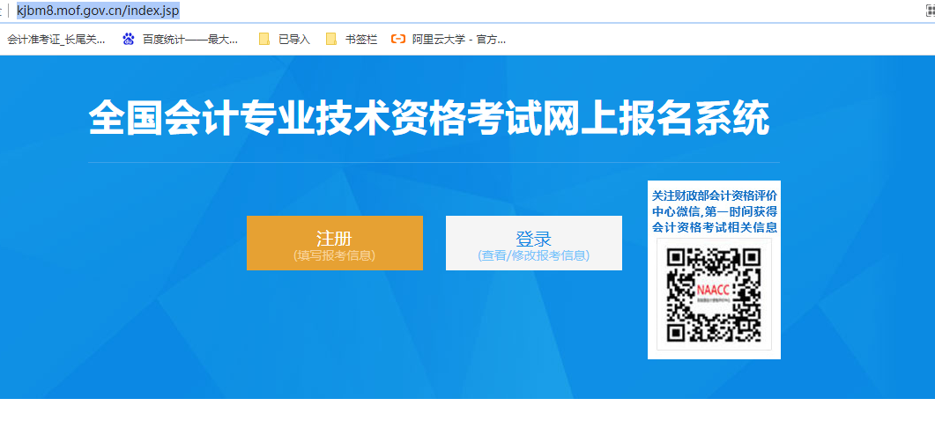Open the 阿里云大学 bookmark label
Viewport: 935px width, 428px height.
pos(458,39)
